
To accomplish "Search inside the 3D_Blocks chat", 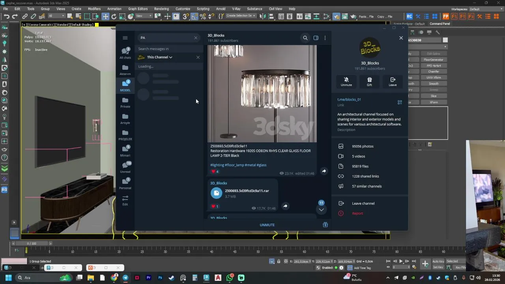I will coord(305,38).
